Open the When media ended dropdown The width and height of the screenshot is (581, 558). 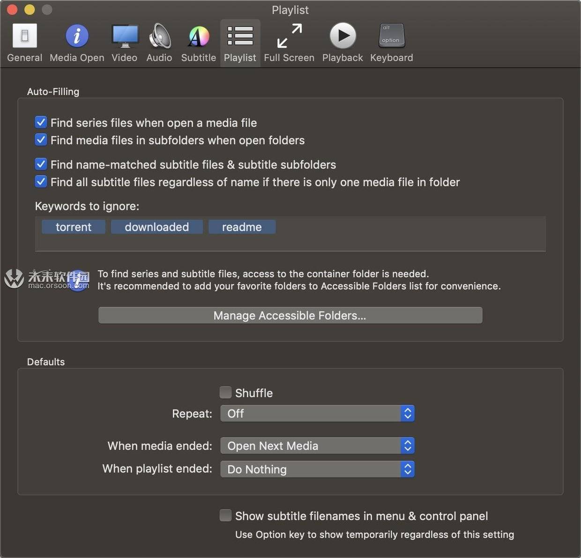(x=317, y=446)
